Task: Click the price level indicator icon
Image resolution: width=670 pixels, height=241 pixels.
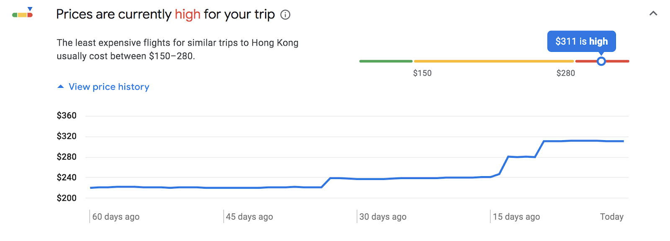Action: (x=23, y=13)
